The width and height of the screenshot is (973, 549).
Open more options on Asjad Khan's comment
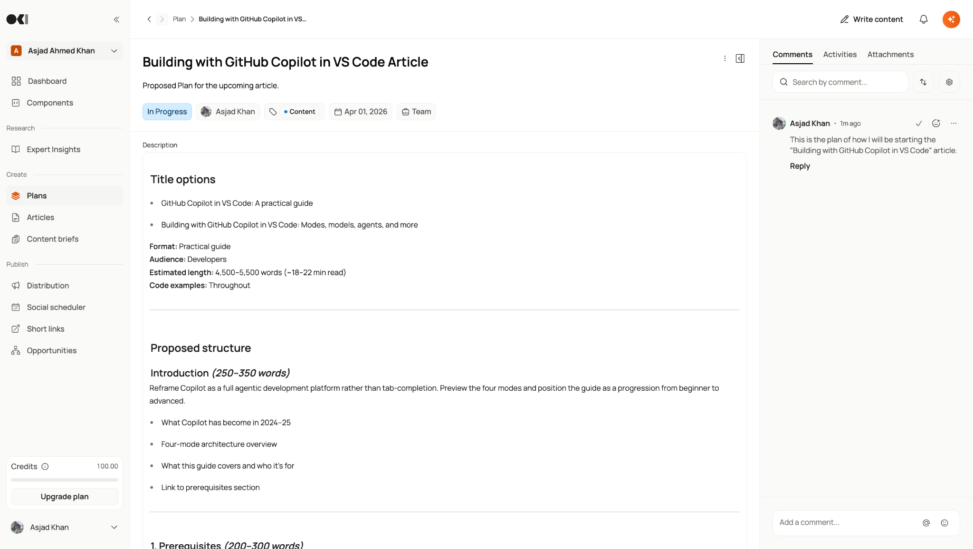point(954,124)
